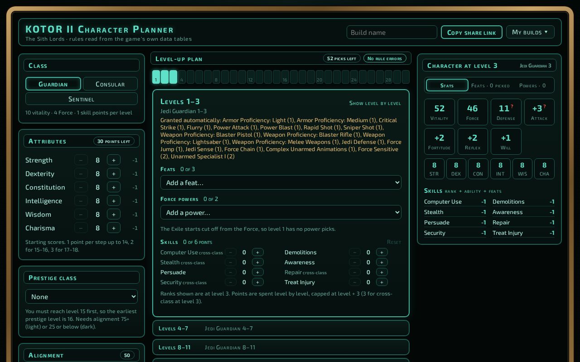Open the Prestige class dropdown
The height and width of the screenshot is (362, 580).
click(x=82, y=296)
